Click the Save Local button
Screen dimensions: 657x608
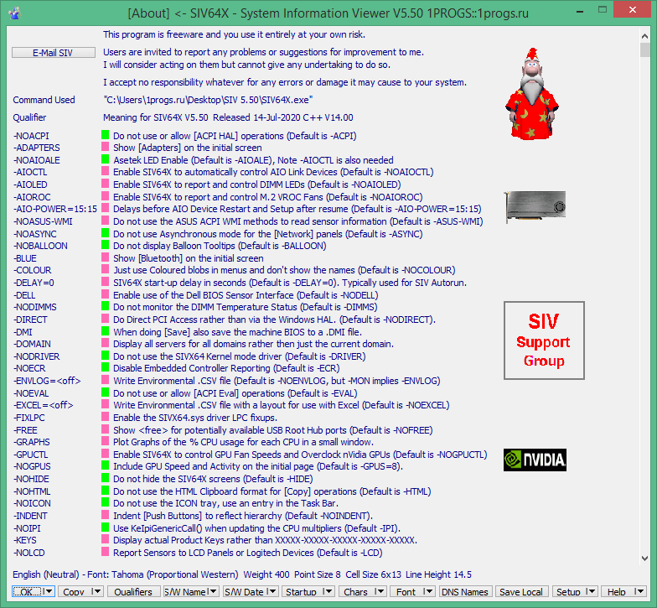tap(521, 592)
